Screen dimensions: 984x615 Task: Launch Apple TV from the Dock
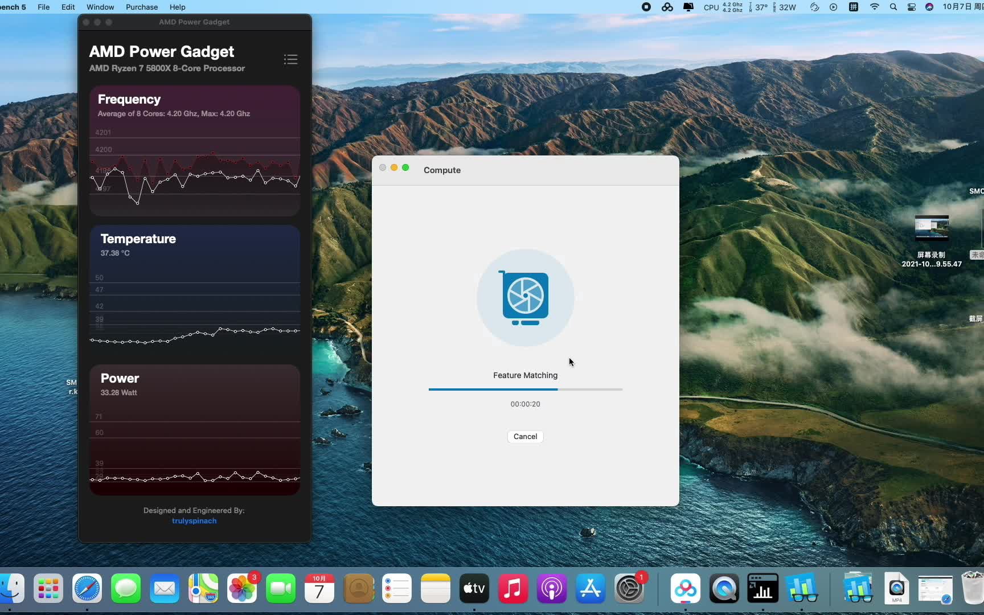(x=474, y=588)
